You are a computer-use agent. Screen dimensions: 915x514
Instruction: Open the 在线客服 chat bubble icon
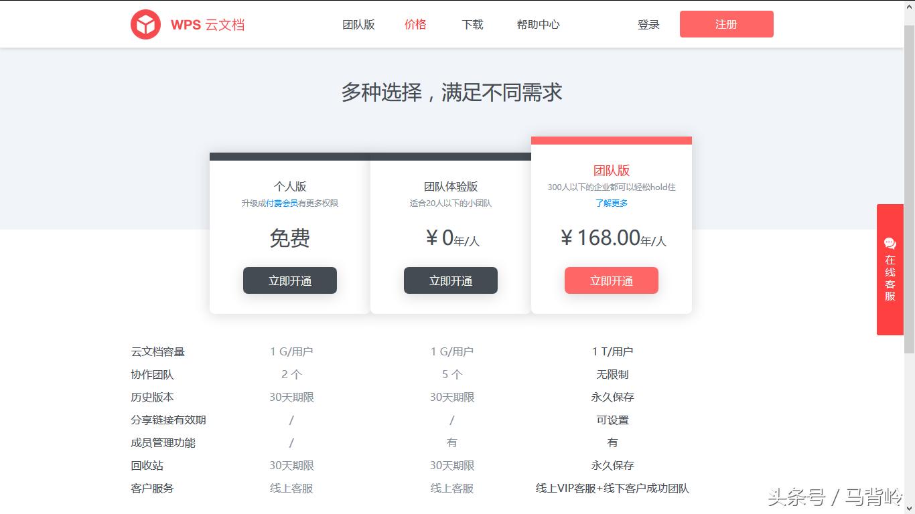tap(890, 243)
